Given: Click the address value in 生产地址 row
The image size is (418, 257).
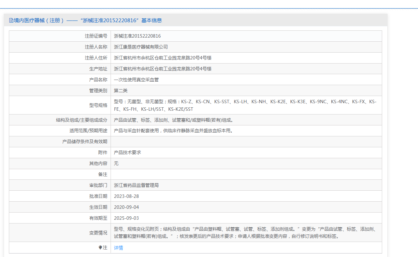Looking at the screenshot, I should (163, 69).
